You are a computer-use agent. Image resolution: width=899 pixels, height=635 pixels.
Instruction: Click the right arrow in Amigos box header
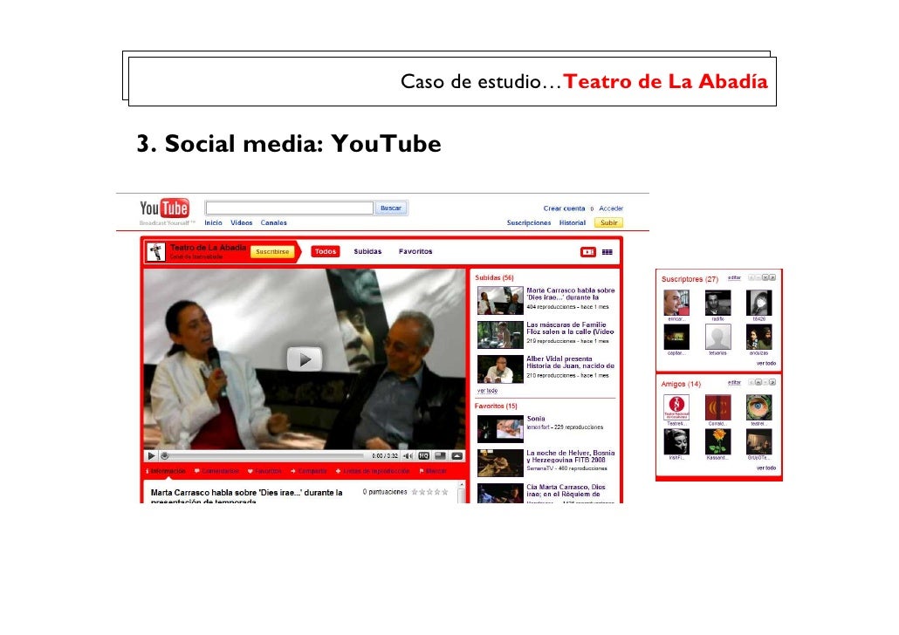pos(772,382)
